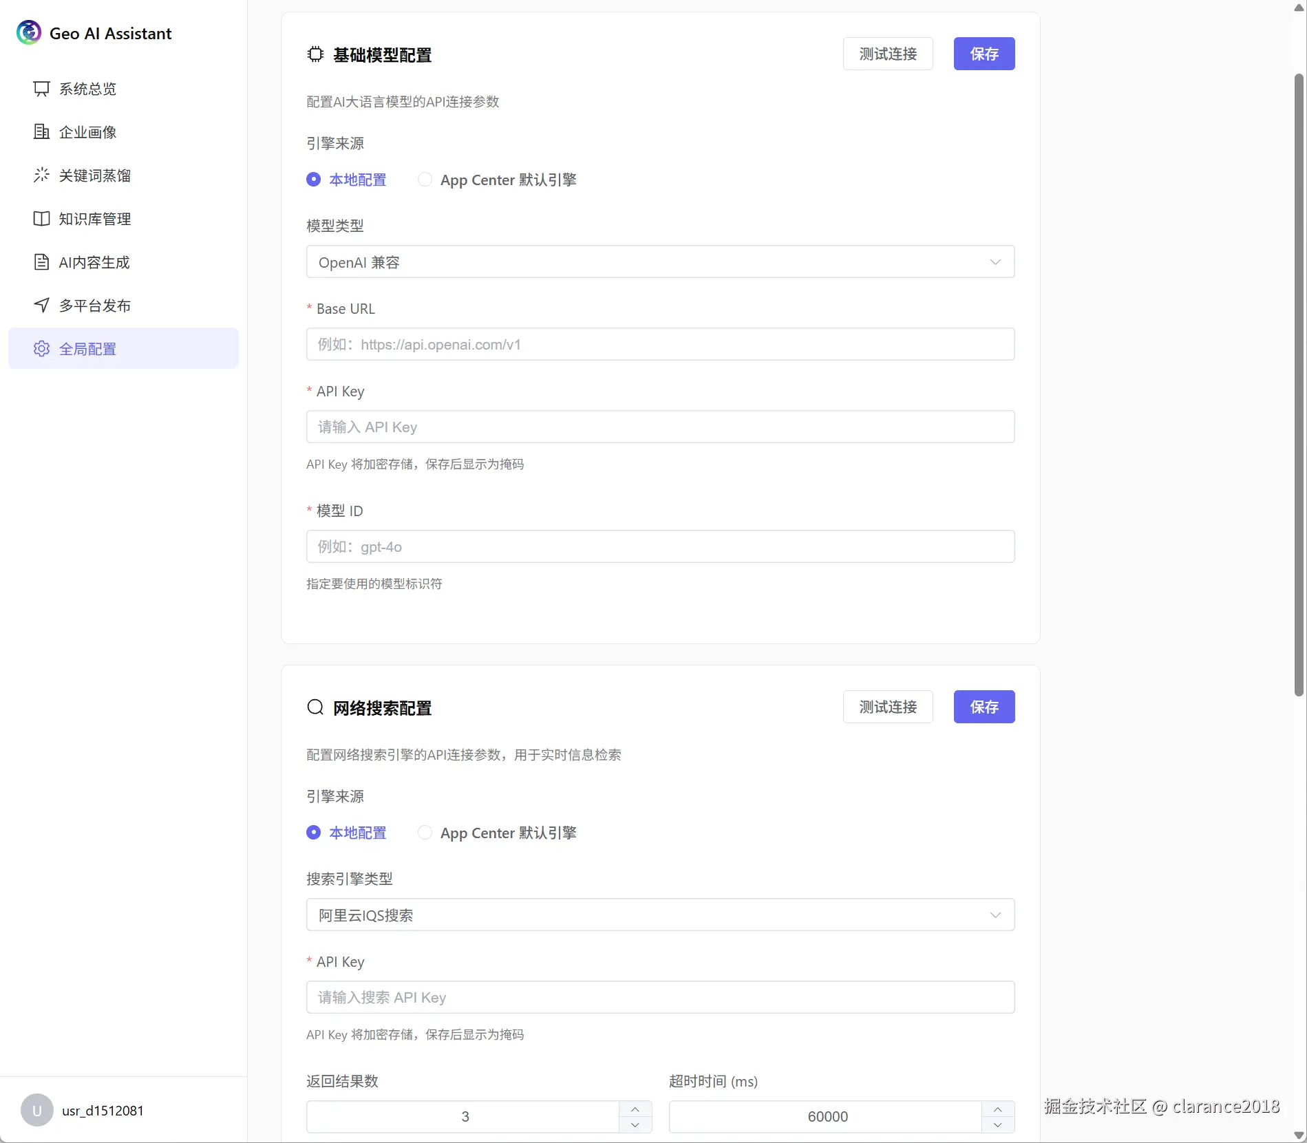This screenshot has width=1307, height=1143.
Task: Save the 基础模型配置 settings
Action: (984, 54)
